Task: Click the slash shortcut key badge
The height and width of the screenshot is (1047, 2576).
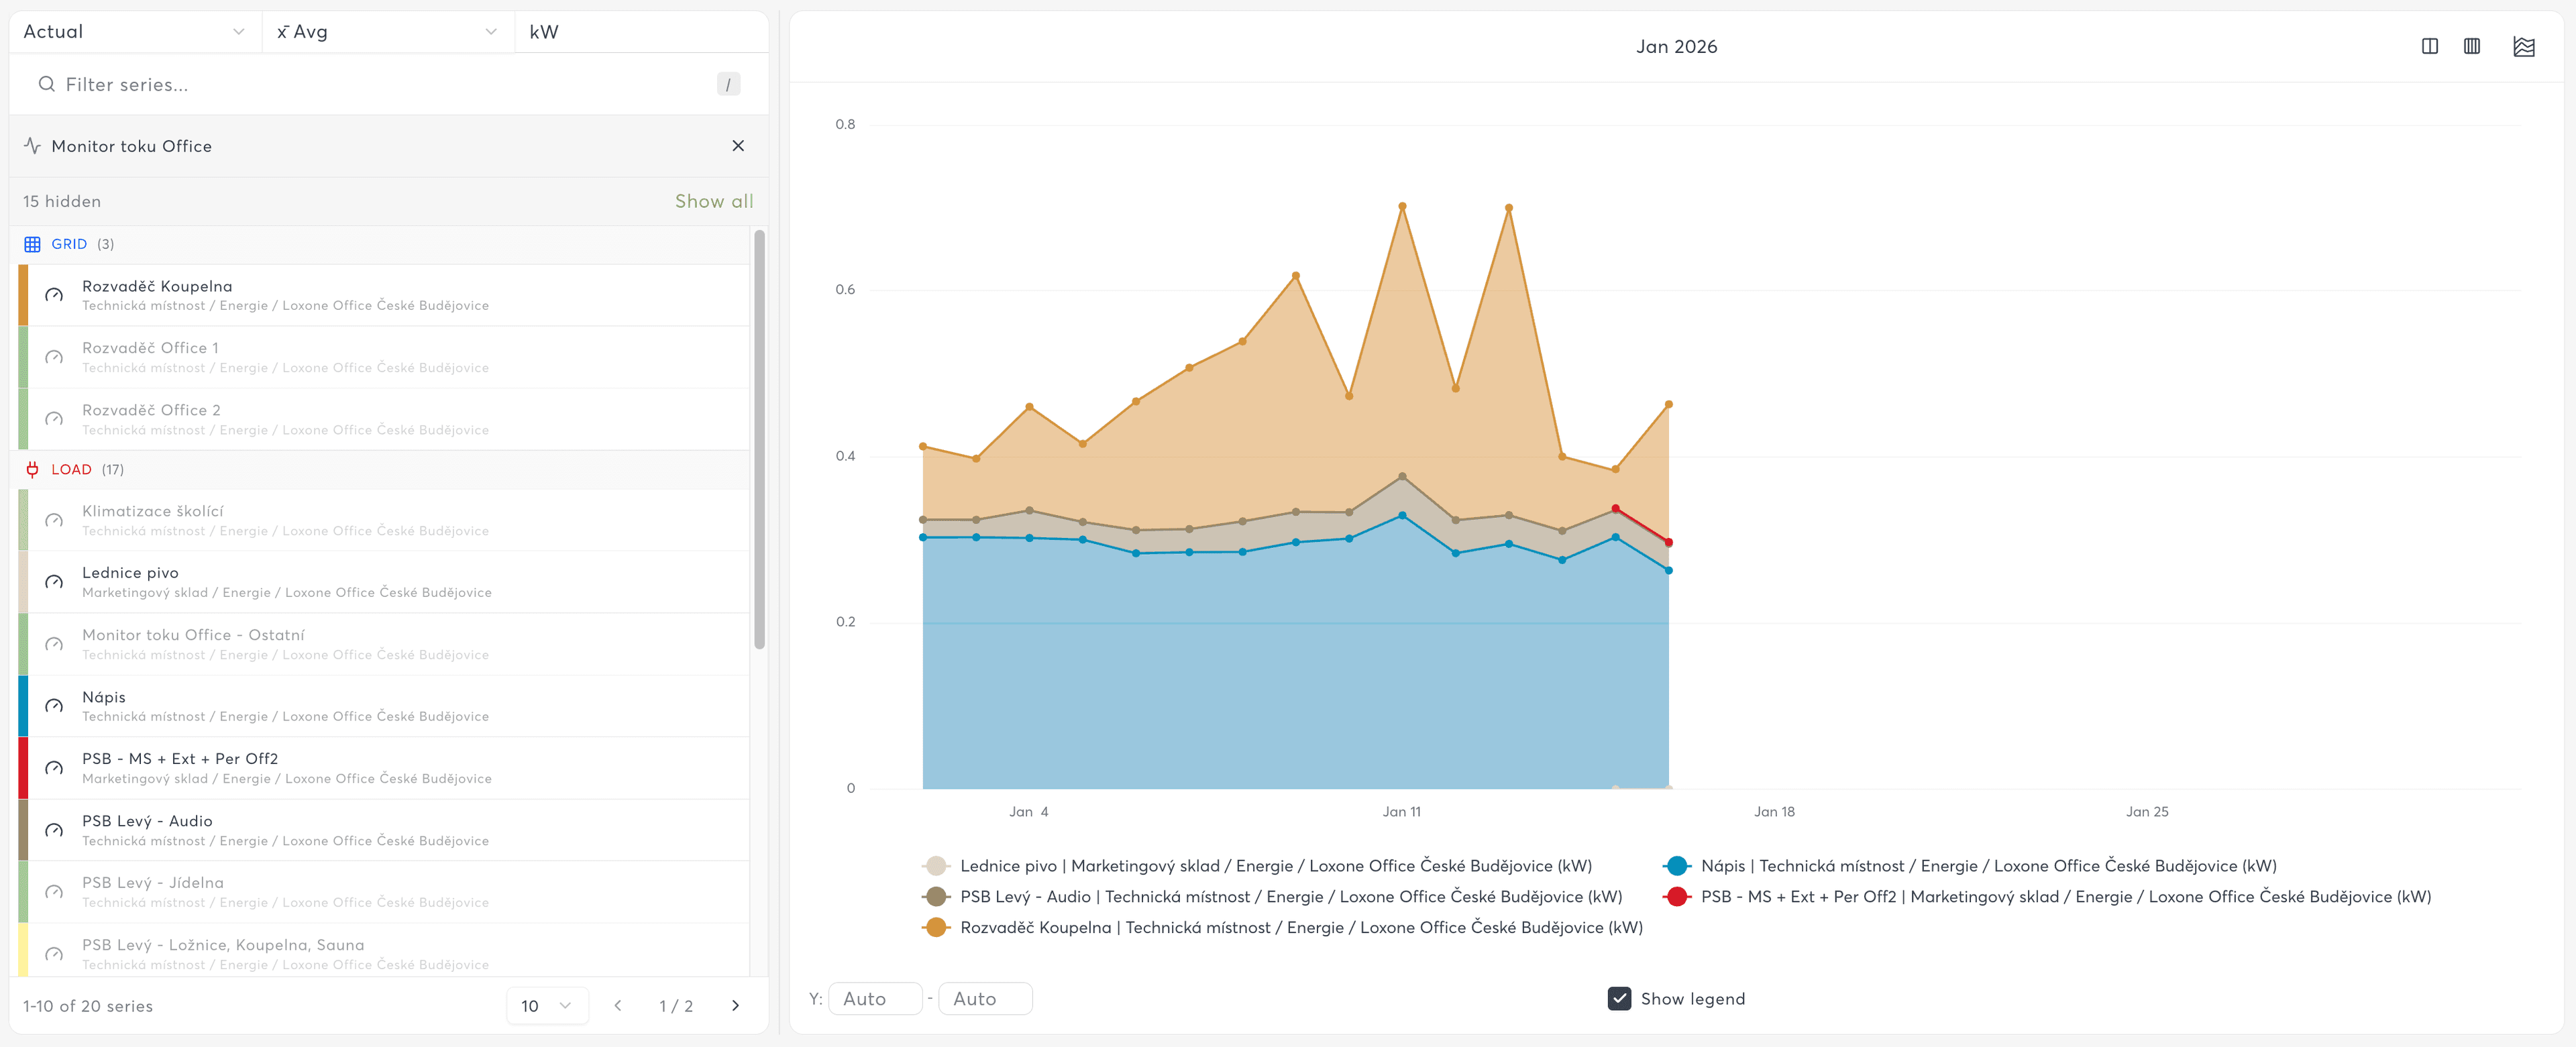Action: pyautogui.click(x=728, y=85)
